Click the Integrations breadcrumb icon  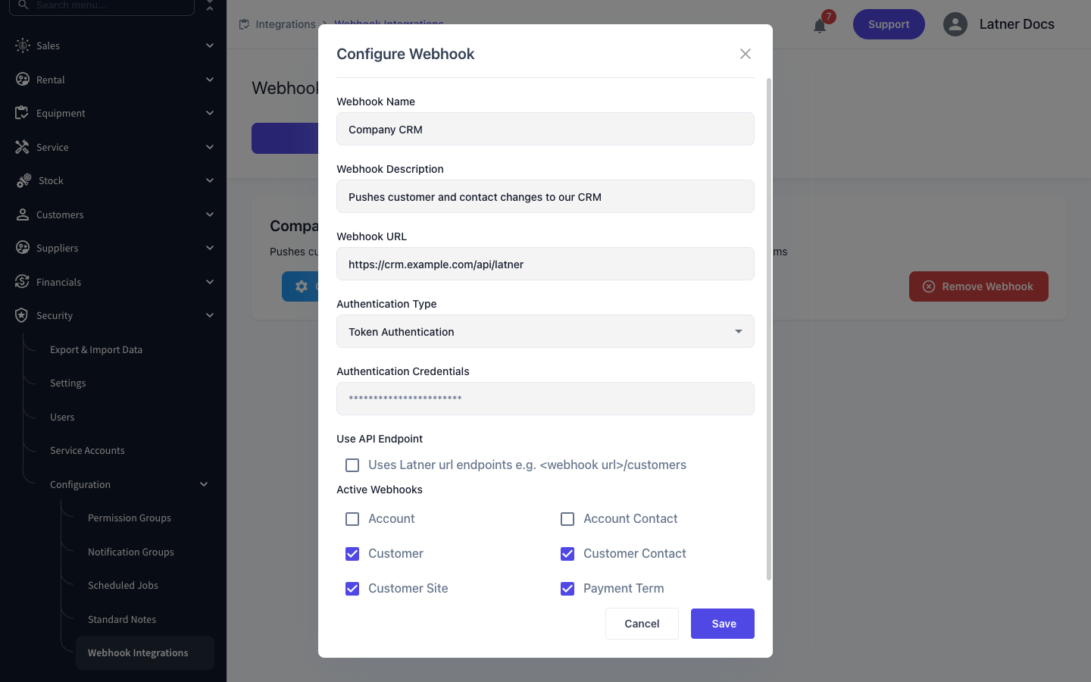coord(244,24)
